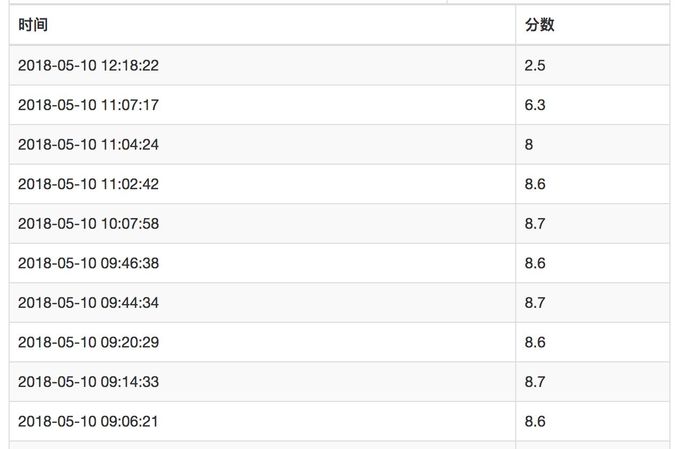Click score 8.7 in the 09:44:34 row
Viewport: 679px width, 449px height.
(592, 303)
